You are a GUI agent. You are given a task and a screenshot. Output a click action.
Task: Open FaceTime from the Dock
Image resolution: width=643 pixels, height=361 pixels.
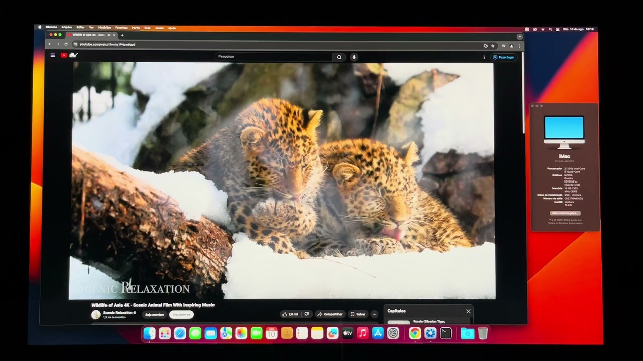pos(256,333)
